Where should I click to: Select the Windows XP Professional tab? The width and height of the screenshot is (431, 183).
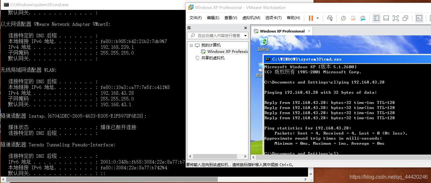point(282,31)
